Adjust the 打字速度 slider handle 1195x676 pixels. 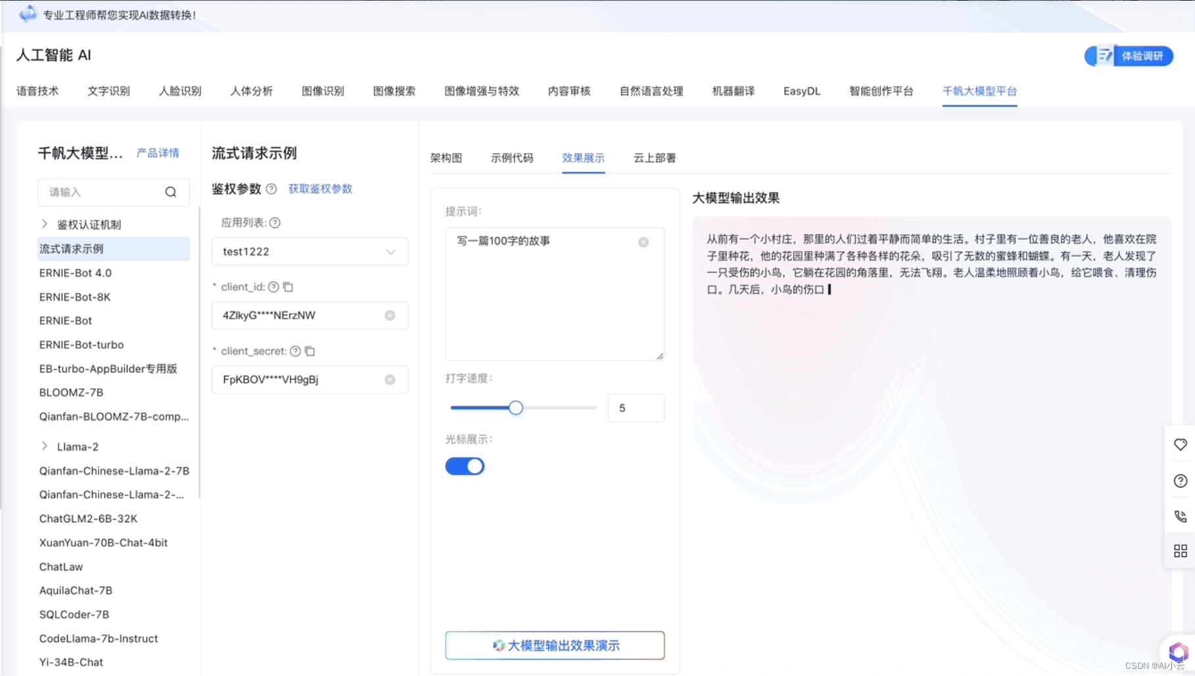coord(516,408)
